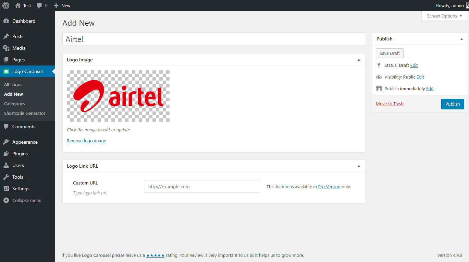Viewport: 469px width, 262px height.
Task: Click the WordPress logo icon
Action: coord(6,5)
